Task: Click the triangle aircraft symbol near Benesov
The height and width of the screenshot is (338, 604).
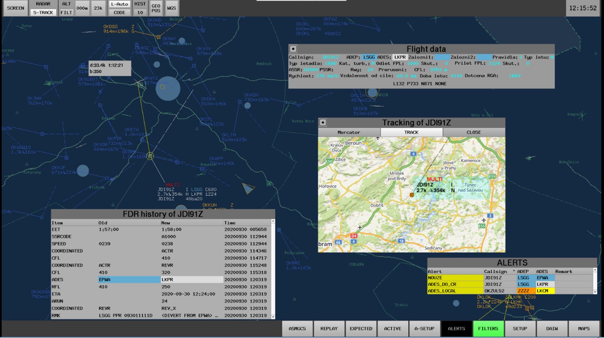Action: [x=248, y=188]
